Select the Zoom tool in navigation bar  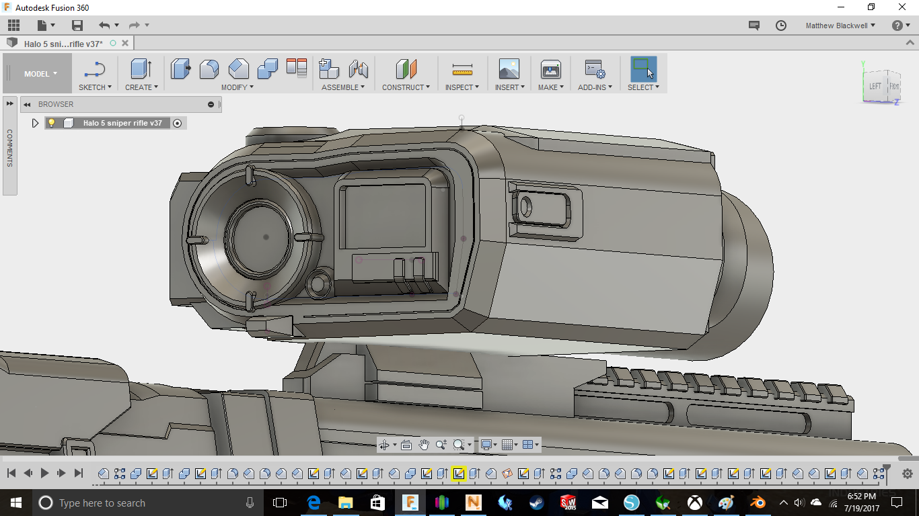pyautogui.click(x=441, y=445)
